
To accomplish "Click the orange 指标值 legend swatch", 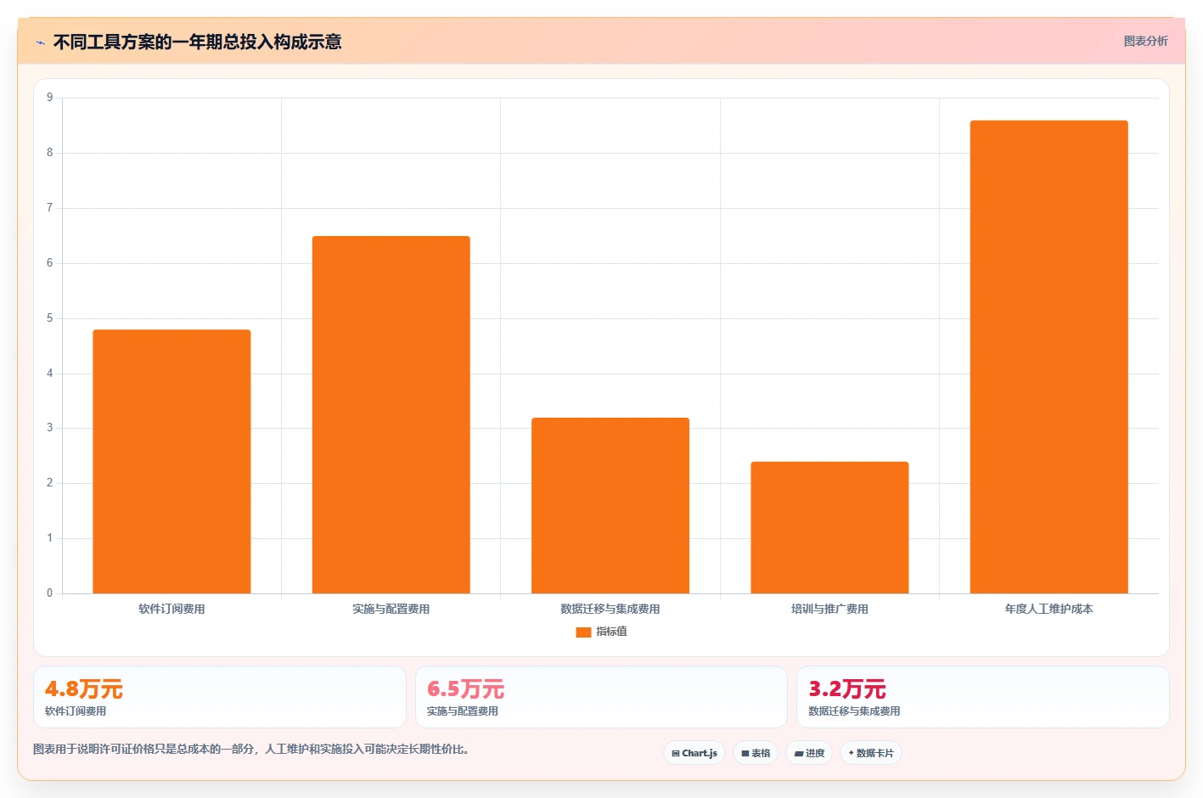I will pyautogui.click(x=583, y=632).
